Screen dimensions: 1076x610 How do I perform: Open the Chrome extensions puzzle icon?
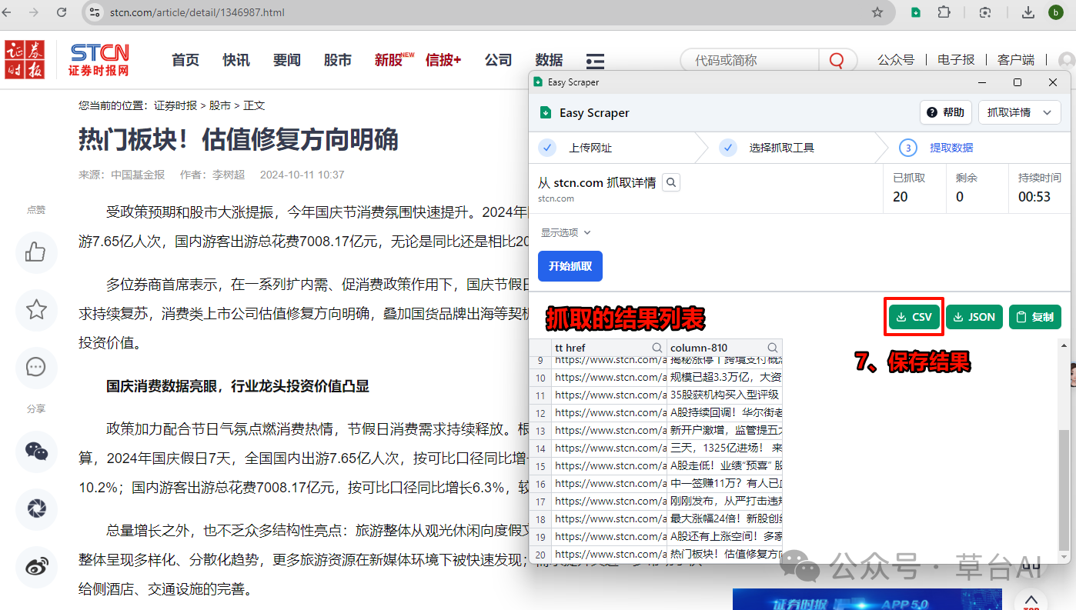[944, 12]
